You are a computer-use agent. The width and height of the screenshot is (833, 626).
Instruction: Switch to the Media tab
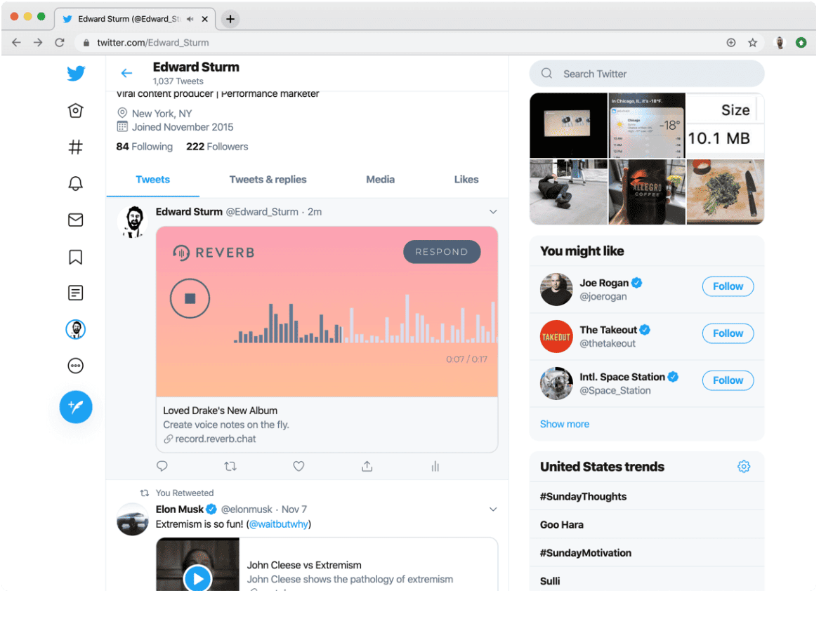point(381,180)
